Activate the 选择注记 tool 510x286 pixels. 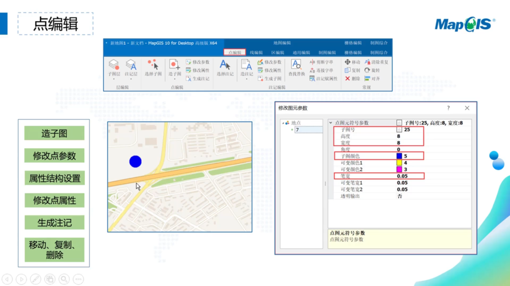225,67
